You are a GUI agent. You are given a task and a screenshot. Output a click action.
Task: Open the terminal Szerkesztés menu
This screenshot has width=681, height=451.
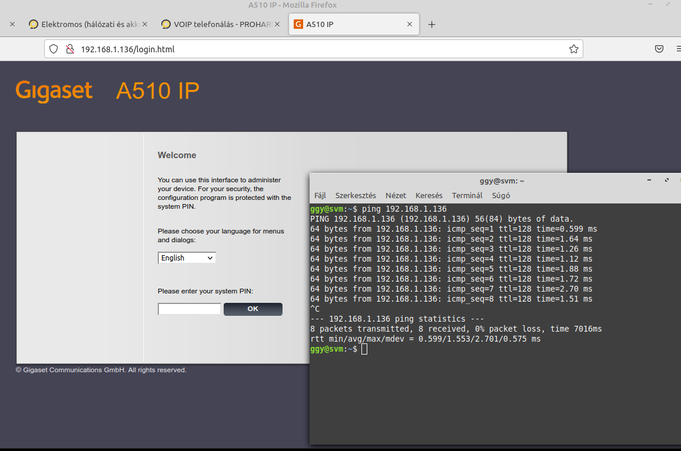tap(356, 195)
